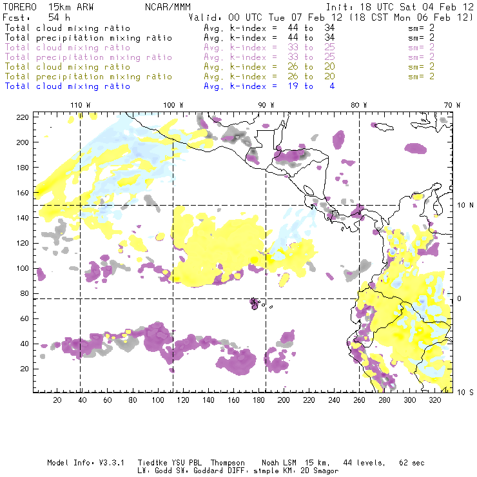Click the '110 W' longitude label
The image size is (477, 477).
(x=81, y=105)
